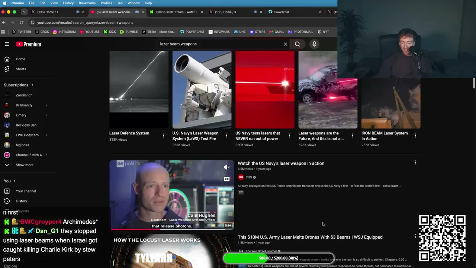
Task: Start voice search with the microphone
Action: point(314,44)
